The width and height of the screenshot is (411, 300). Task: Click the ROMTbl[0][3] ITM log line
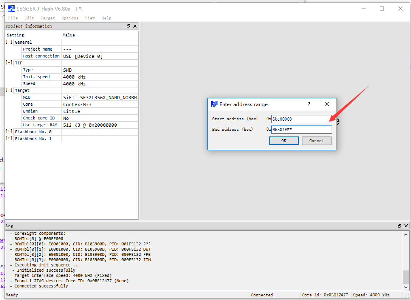click(x=80, y=260)
